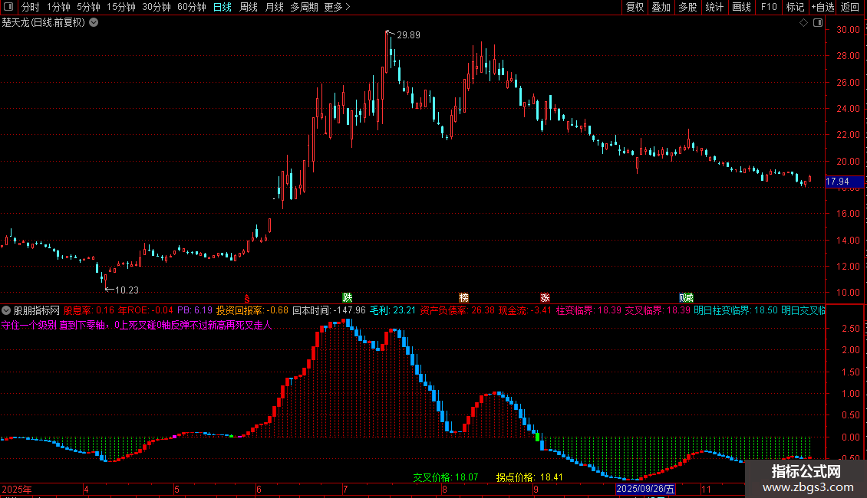867x498 pixels.
Task: Click the PB: 6.19 value
Action: (x=195, y=311)
